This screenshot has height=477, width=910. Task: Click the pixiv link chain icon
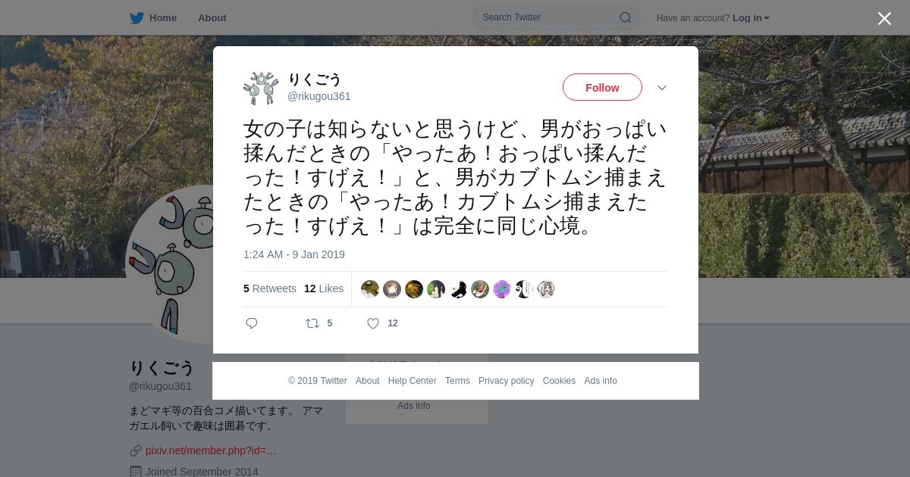click(135, 450)
